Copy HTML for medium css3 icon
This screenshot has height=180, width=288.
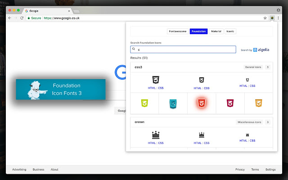198,88
